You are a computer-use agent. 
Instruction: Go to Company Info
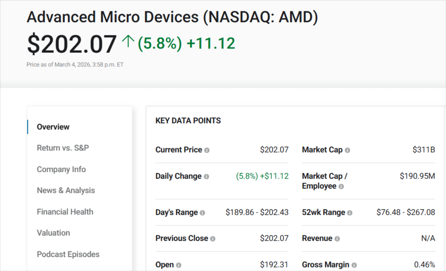[61, 169]
